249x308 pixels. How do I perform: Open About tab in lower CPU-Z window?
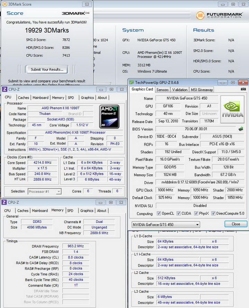point(102,211)
